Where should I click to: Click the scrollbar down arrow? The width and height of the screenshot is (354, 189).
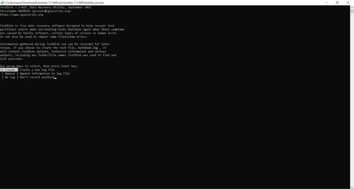pos(352,187)
